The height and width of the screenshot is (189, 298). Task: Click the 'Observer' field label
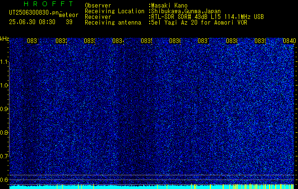(x=98, y=6)
